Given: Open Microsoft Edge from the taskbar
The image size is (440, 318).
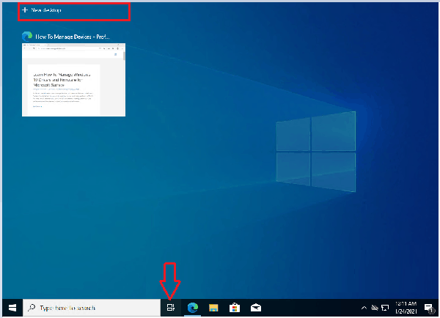Looking at the screenshot, I should [x=193, y=308].
